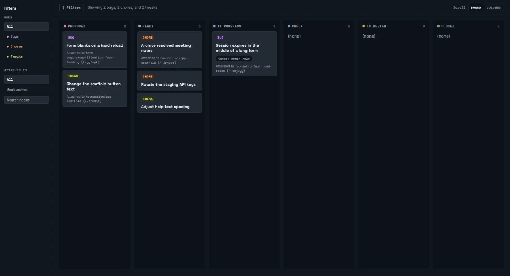Switch to COLUMNS view
The width and height of the screenshot is (510, 276).
pyautogui.click(x=494, y=7)
